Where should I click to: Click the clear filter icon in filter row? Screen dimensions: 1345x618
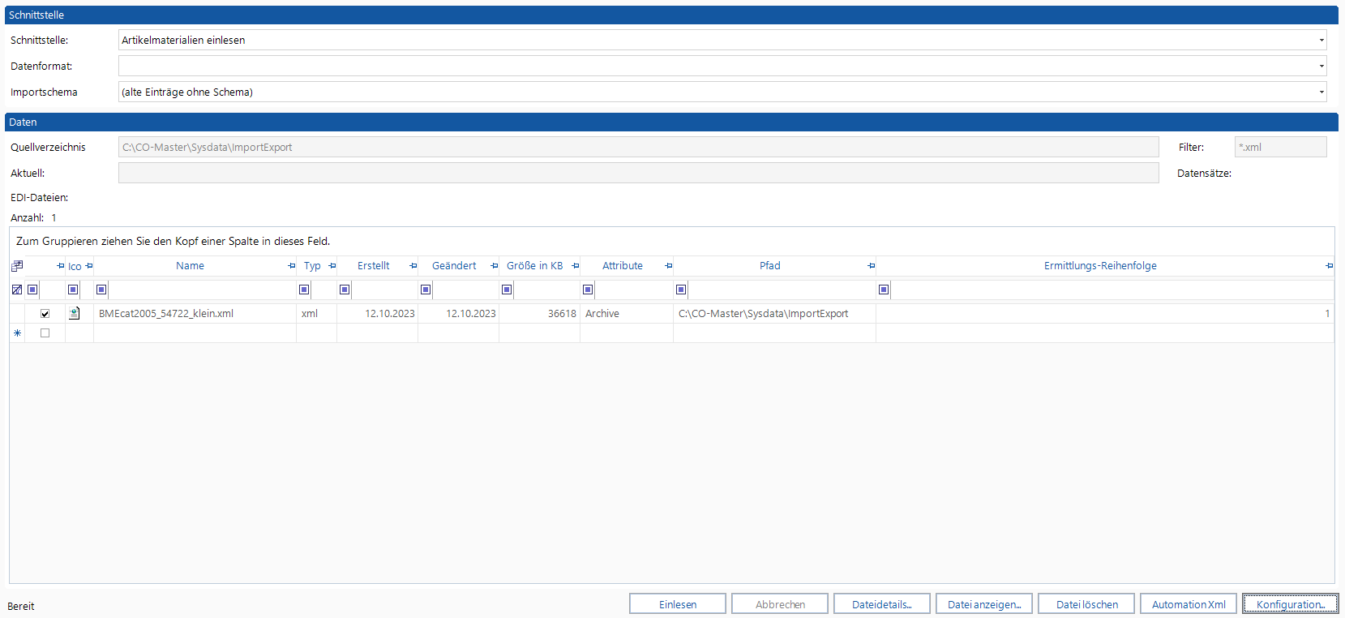(x=17, y=290)
